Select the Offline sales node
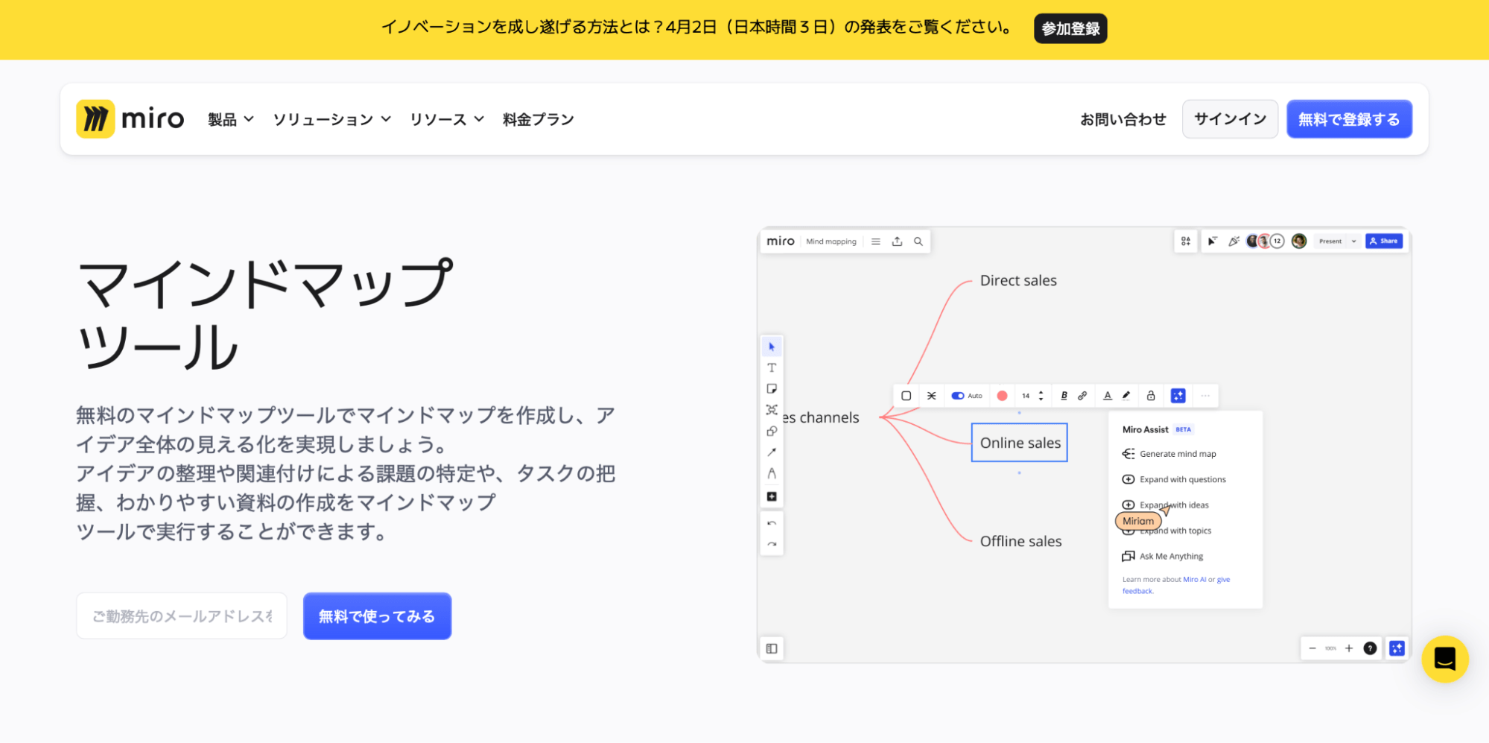The width and height of the screenshot is (1489, 743). coord(1020,542)
